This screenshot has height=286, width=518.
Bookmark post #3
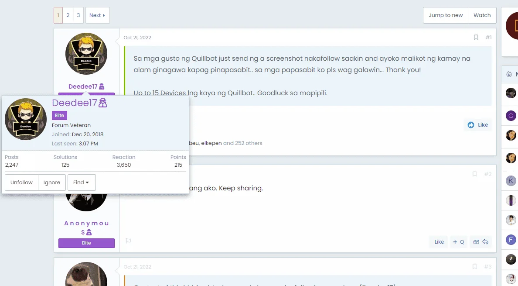[x=475, y=266]
